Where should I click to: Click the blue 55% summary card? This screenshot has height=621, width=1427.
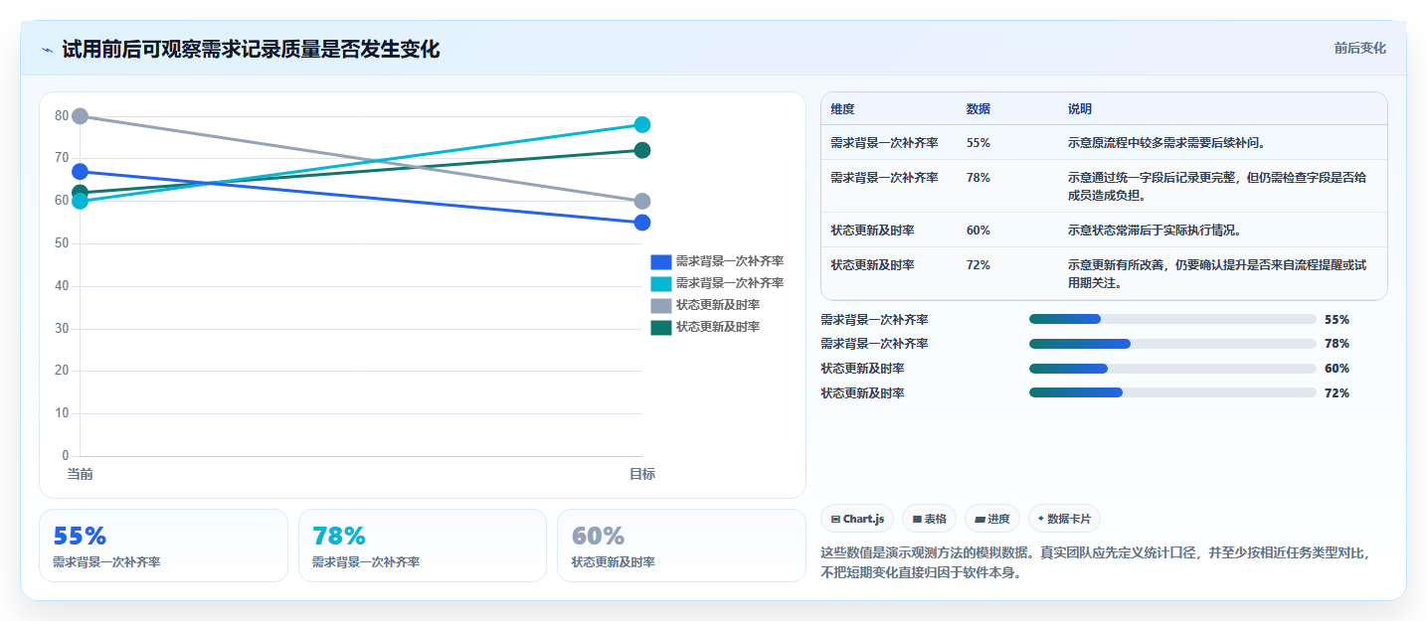163,545
